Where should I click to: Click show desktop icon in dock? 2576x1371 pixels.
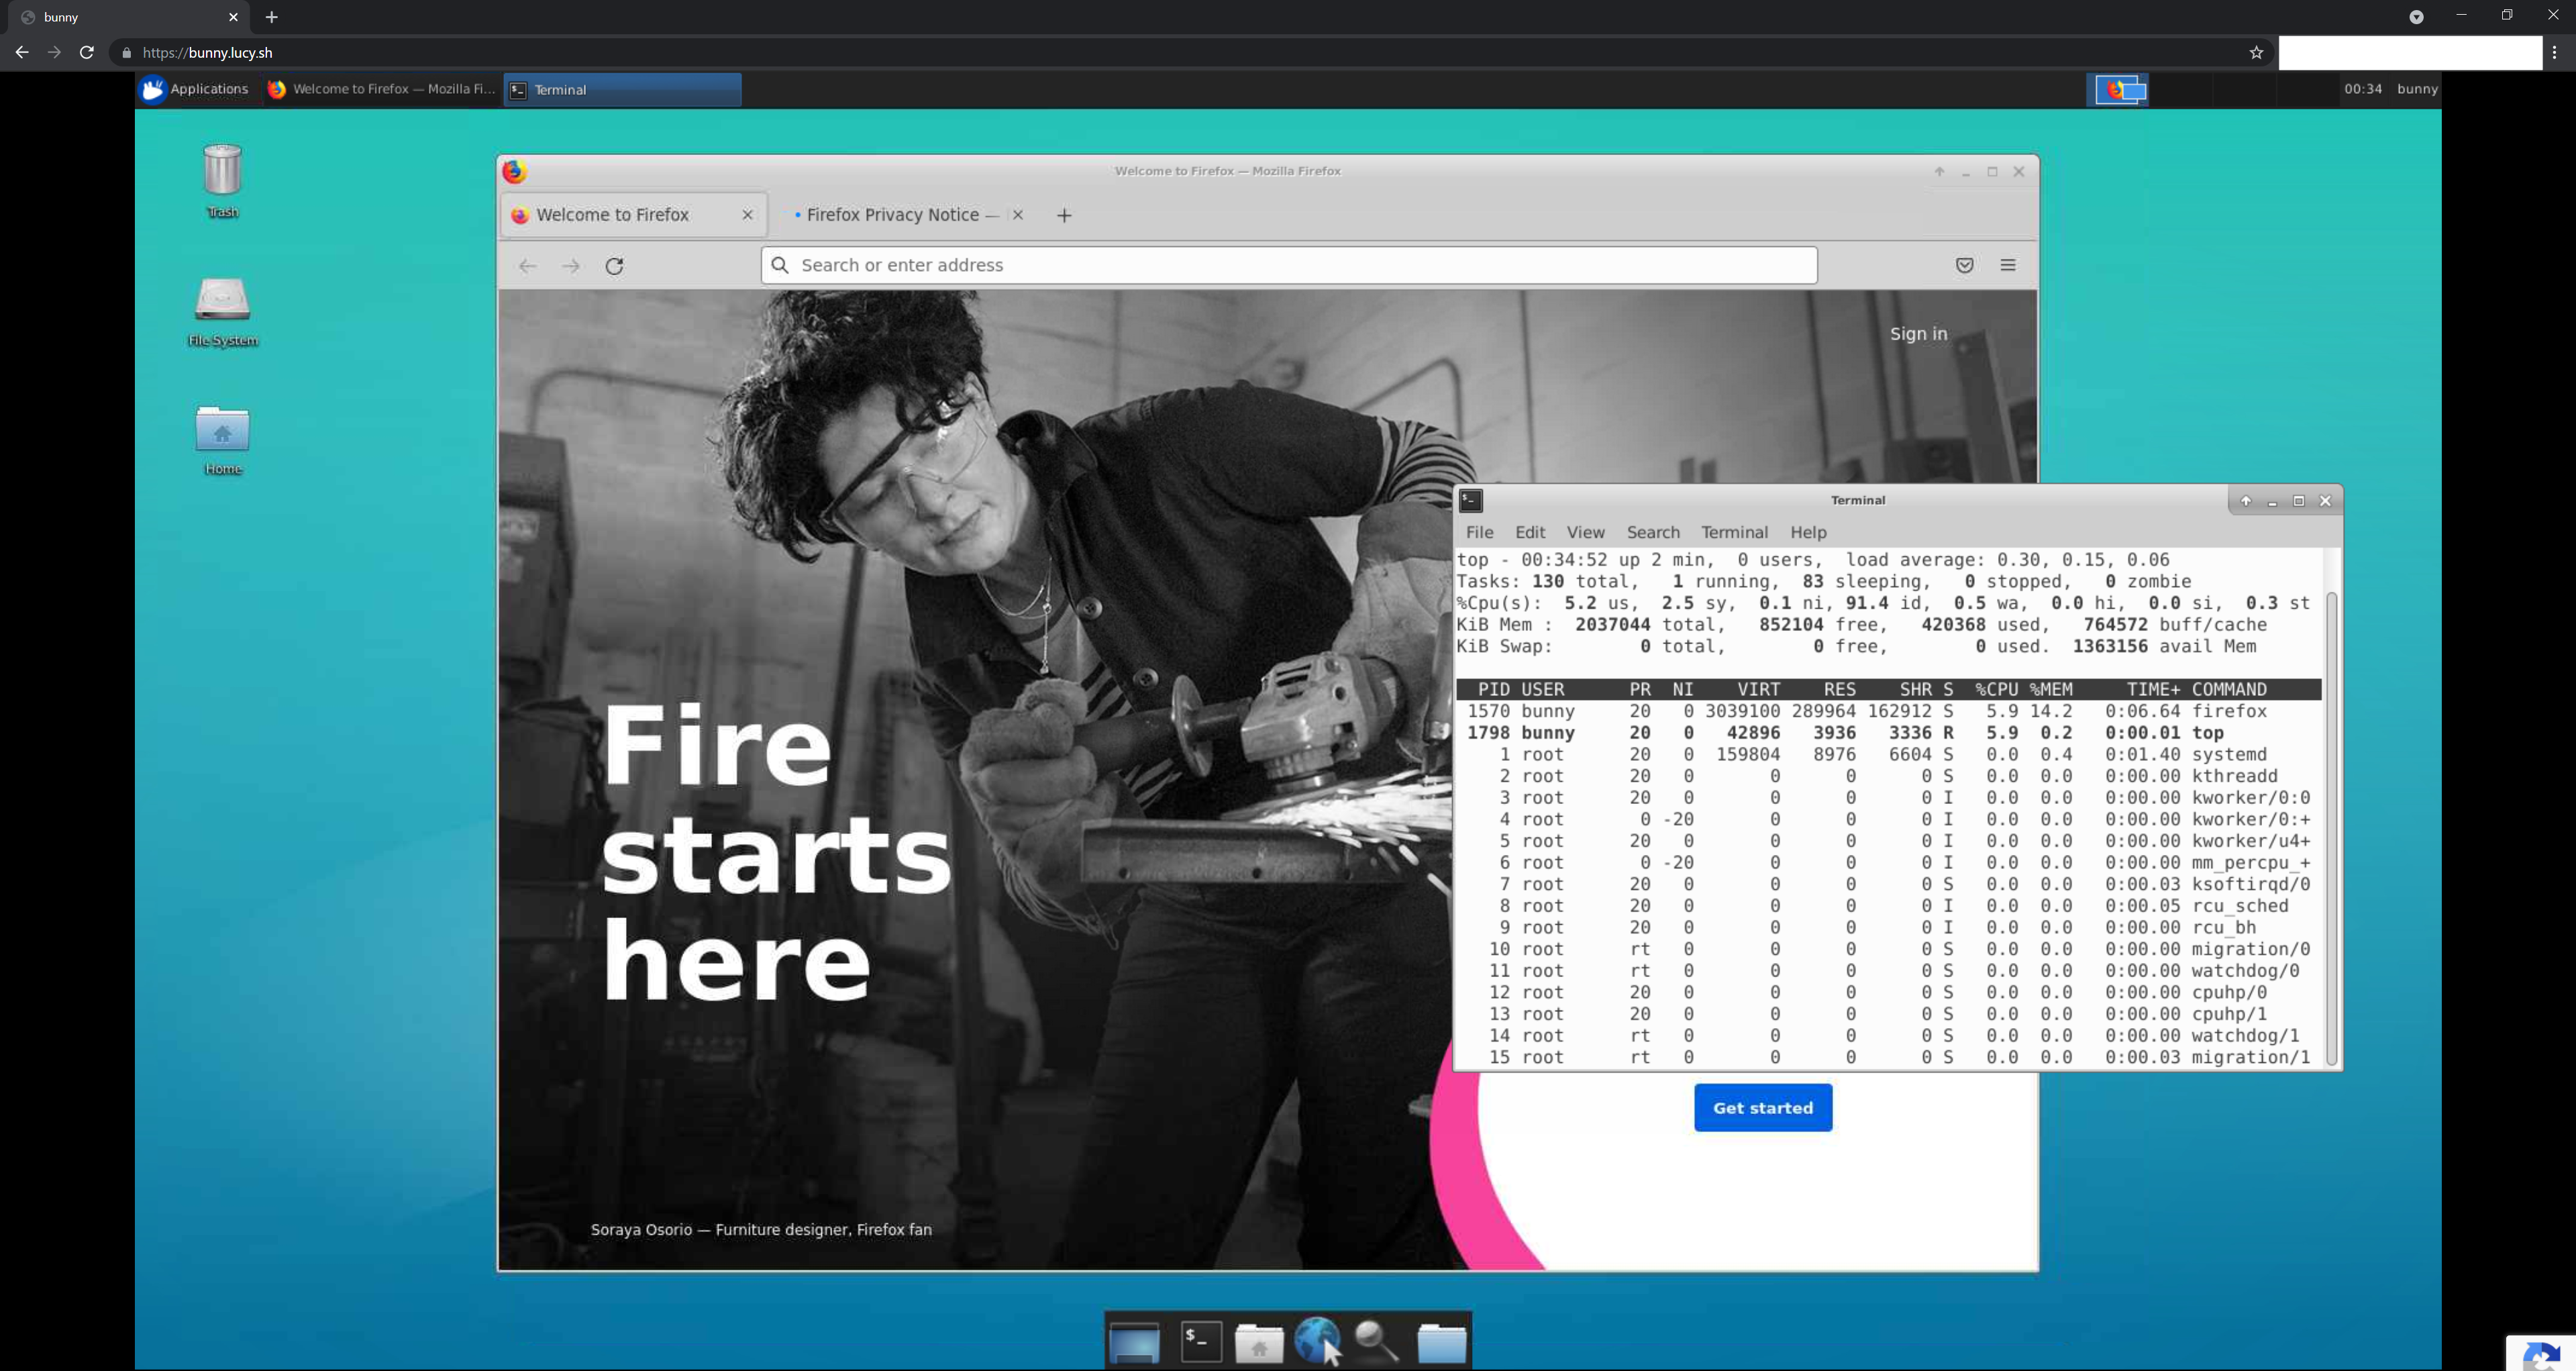1134,1341
